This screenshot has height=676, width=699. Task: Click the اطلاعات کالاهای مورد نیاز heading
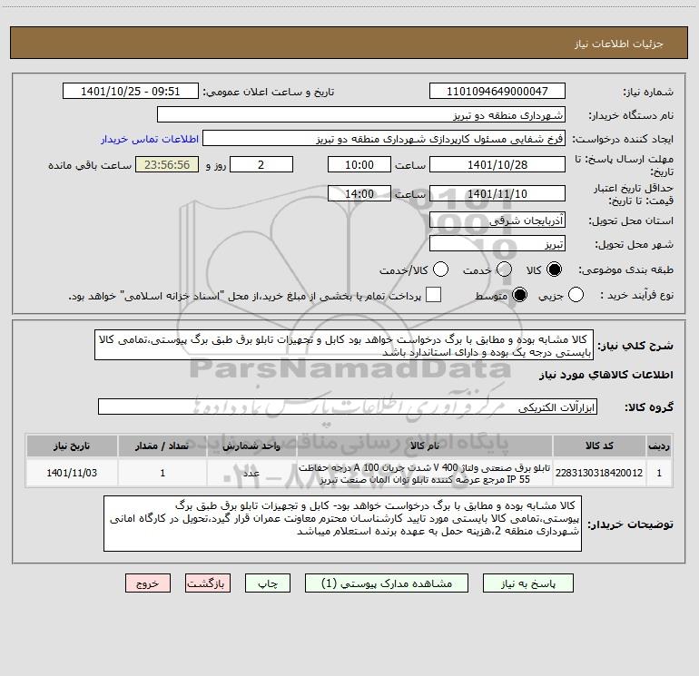(606, 375)
